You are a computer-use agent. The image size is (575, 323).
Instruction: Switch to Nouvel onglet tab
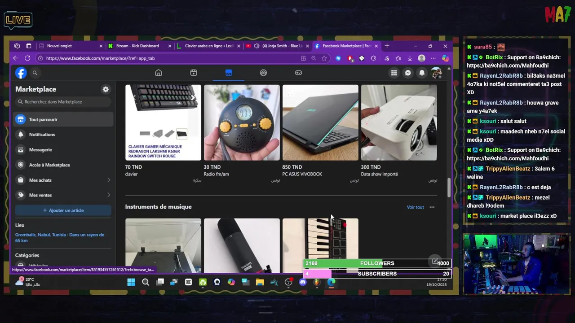tap(71, 46)
